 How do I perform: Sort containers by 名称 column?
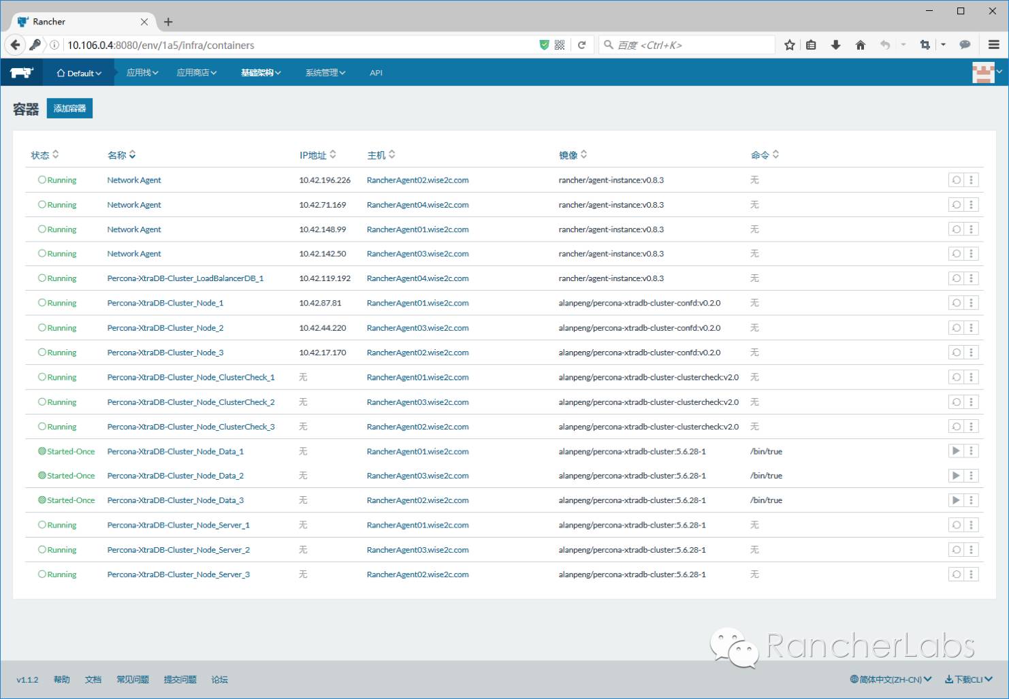coord(122,155)
